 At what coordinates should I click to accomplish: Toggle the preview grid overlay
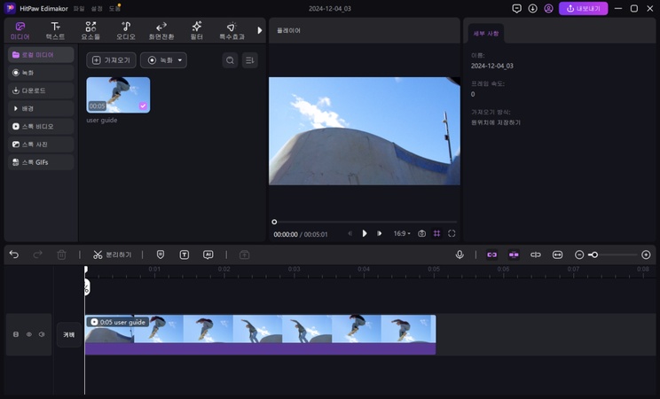click(x=436, y=233)
